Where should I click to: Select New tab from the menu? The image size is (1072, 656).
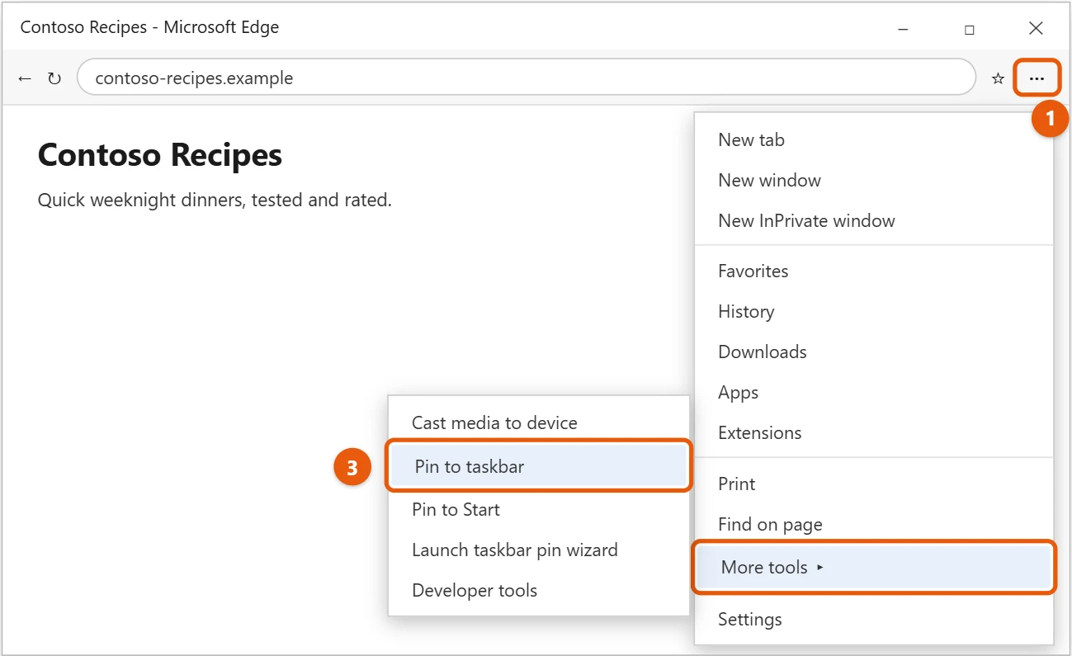(x=874, y=140)
